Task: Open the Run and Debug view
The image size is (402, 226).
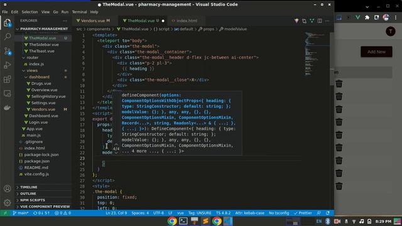Action: (7, 65)
